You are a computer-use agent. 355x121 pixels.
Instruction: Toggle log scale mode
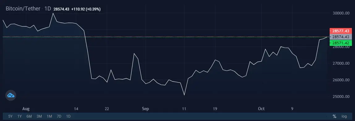click(344, 116)
